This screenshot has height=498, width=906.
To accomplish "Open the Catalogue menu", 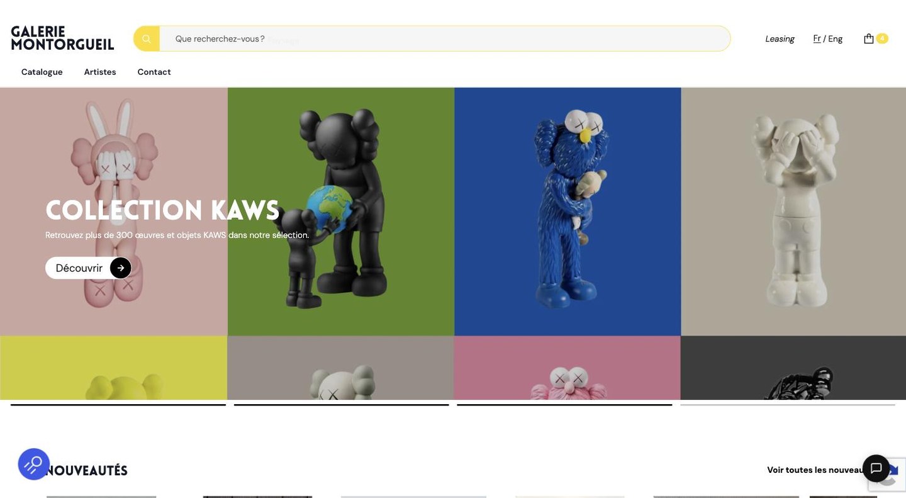I will coord(42,72).
